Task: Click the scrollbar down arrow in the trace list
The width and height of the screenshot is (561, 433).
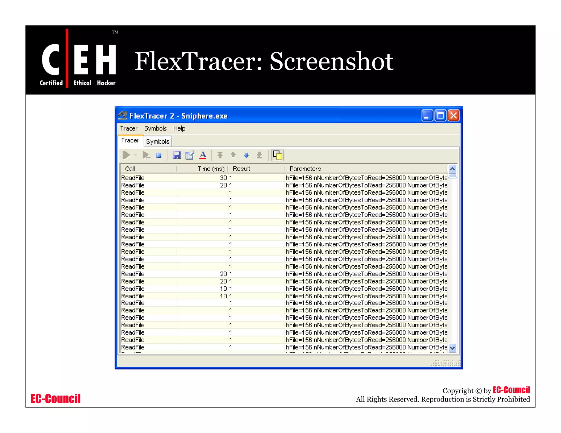Action: pyautogui.click(x=453, y=348)
